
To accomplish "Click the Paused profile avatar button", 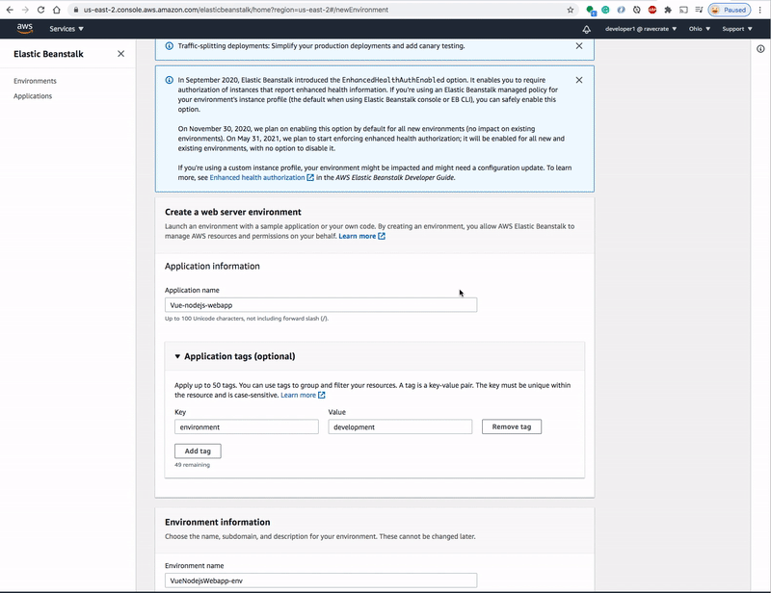I will click(x=730, y=10).
